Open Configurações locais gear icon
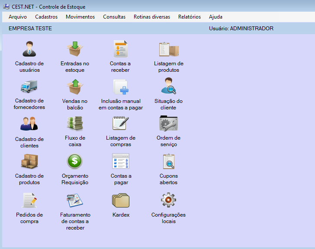The height and width of the screenshot is (249, 315). 168,200
